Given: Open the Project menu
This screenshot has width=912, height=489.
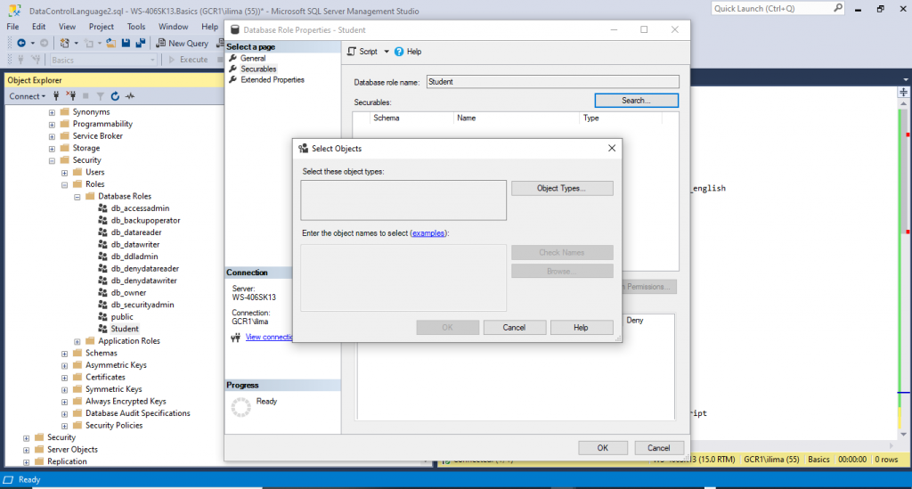Looking at the screenshot, I should click(x=102, y=27).
